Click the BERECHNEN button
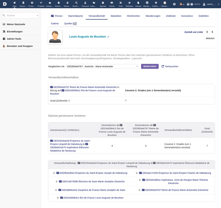Screen dimensions: 221x208 pyautogui.click(x=150, y=66)
